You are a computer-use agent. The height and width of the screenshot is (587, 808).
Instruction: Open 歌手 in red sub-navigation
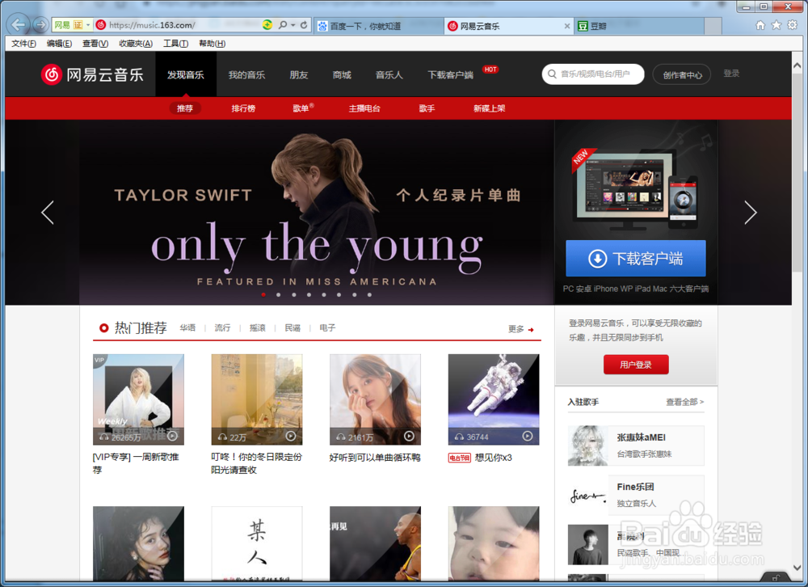427,108
